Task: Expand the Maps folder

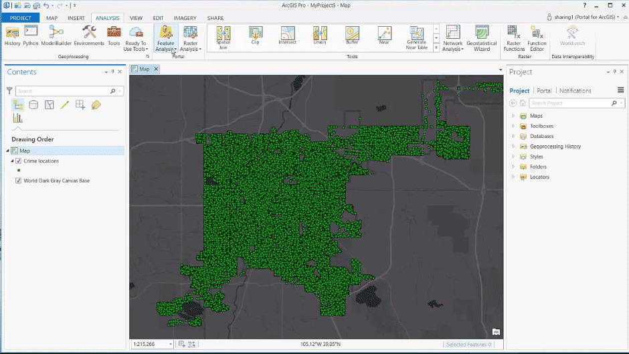Action: click(x=513, y=116)
